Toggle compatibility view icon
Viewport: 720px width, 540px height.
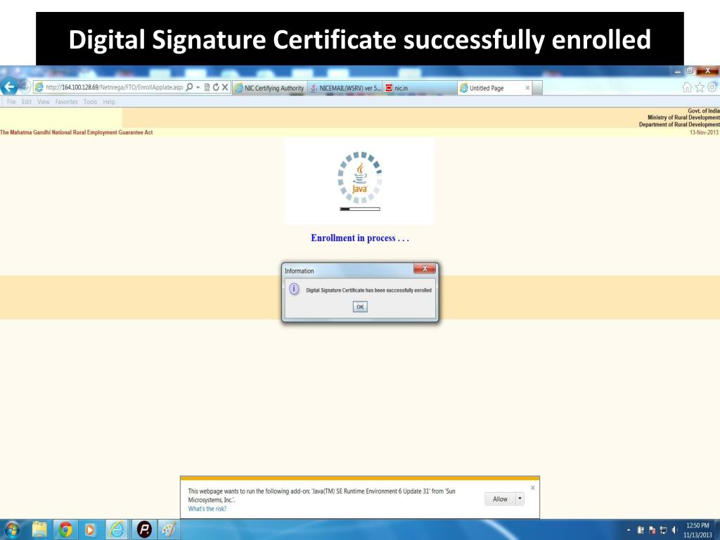click(x=207, y=87)
